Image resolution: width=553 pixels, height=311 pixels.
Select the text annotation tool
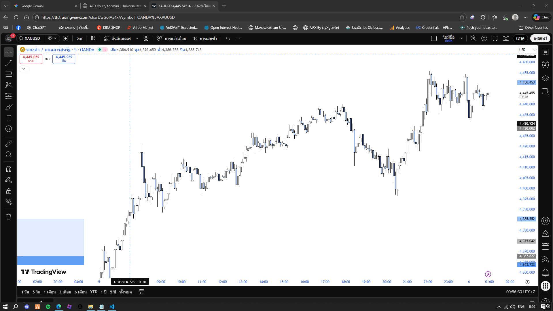coord(9,118)
